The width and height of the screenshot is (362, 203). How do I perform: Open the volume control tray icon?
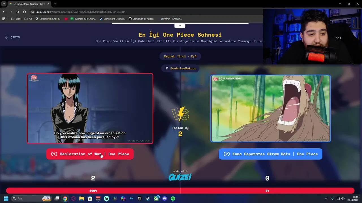tap(343, 198)
